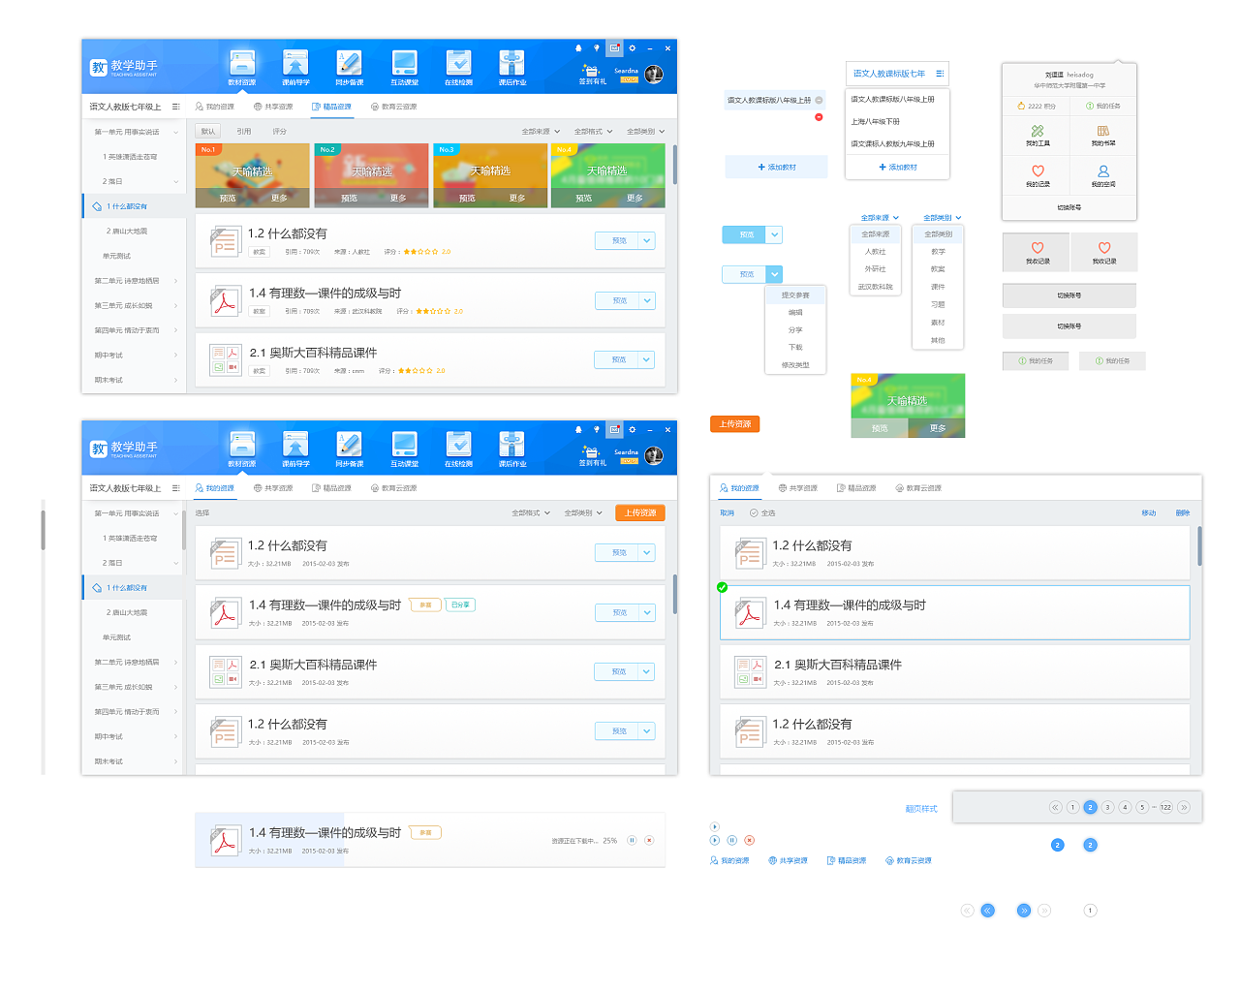Click notification bell in the 上传资源 window header
Viewport: 1240px width, 992px height.
pos(578,429)
